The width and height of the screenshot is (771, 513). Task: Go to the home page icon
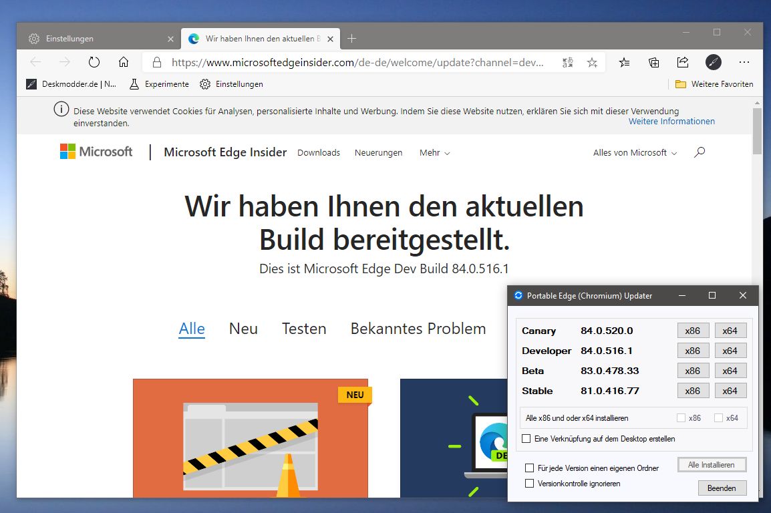pyautogui.click(x=124, y=62)
